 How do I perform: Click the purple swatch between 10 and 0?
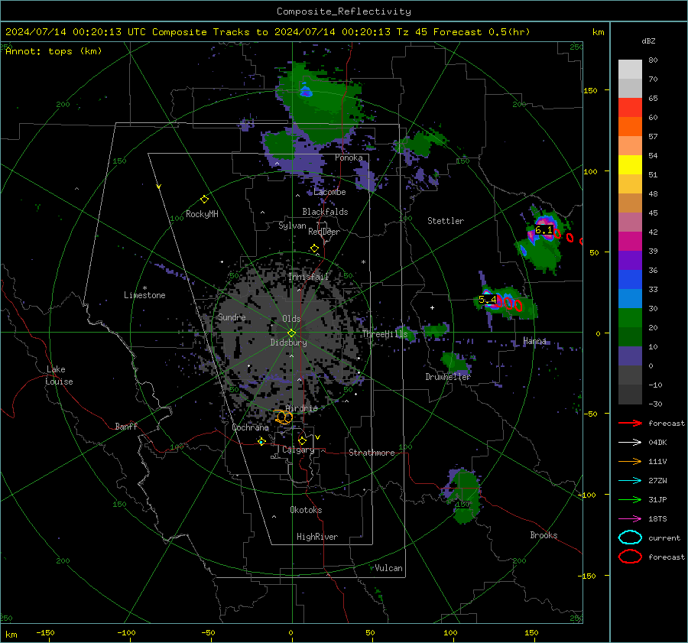pos(630,356)
